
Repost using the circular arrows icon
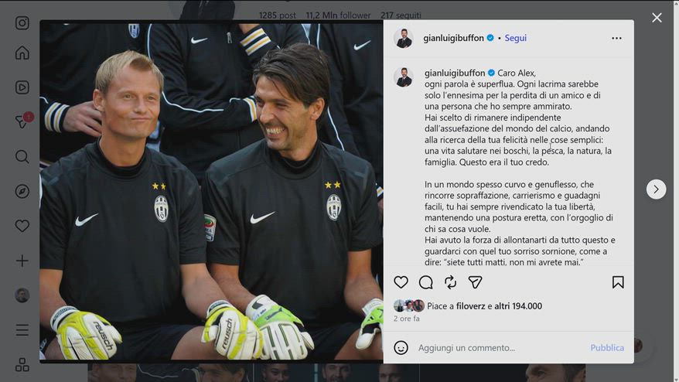tap(450, 282)
